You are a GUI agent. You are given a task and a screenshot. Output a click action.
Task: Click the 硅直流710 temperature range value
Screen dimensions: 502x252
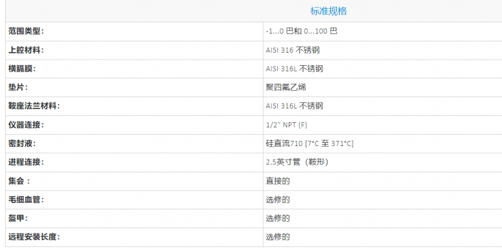309,144
